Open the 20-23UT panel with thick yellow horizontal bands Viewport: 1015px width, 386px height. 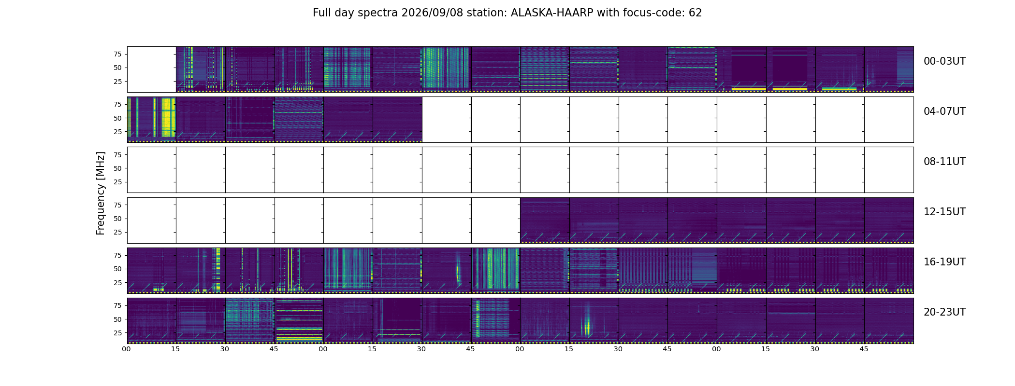pos(299,320)
